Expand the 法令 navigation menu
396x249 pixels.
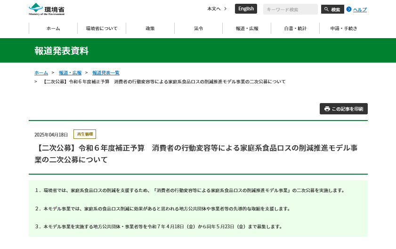pos(199,28)
